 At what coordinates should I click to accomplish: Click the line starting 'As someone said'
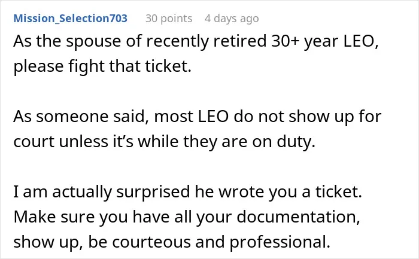point(197,117)
